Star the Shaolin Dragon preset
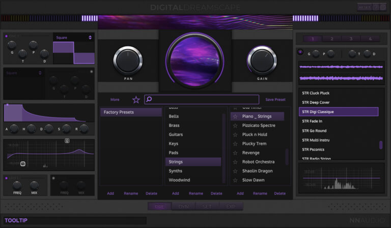The image size is (391, 228). coord(235,171)
